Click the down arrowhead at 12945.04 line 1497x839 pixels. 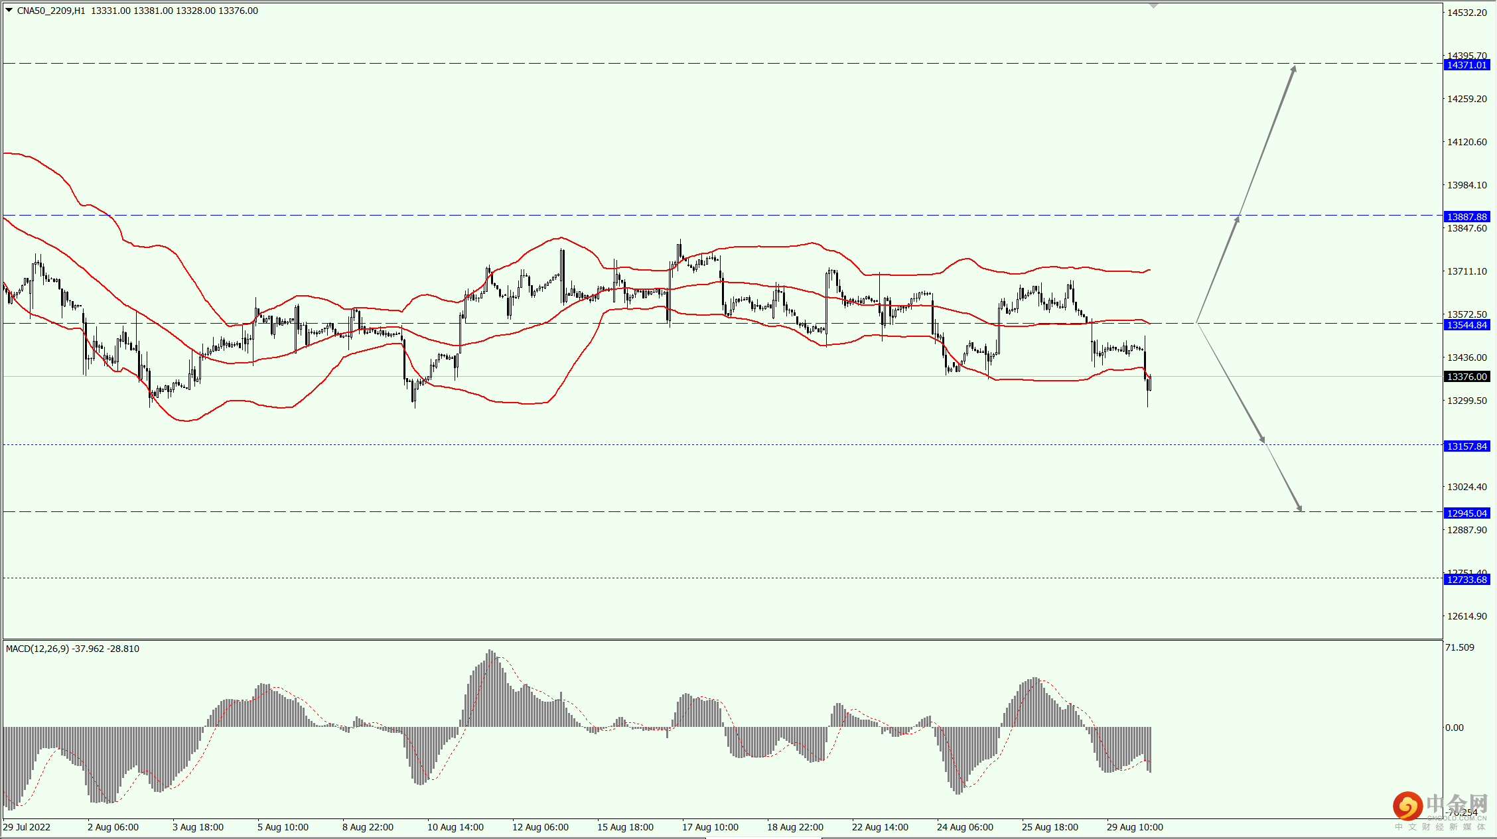tap(1299, 509)
